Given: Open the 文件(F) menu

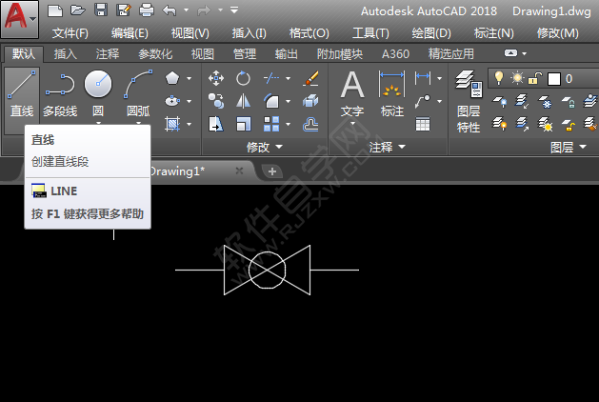Looking at the screenshot, I should [x=70, y=33].
